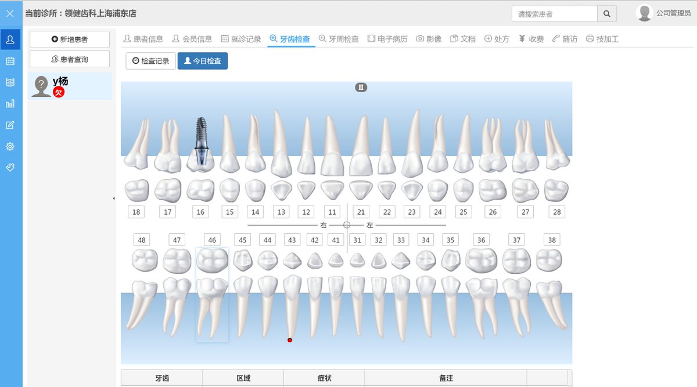The image size is (697, 387).
Task: Click the 新增患者 button
Action: (x=70, y=39)
